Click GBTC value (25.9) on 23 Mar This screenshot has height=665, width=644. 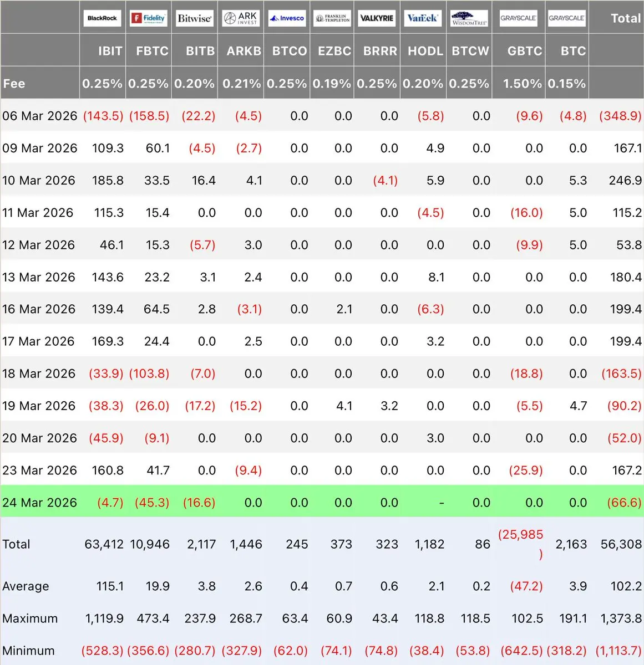pos(526,470)
